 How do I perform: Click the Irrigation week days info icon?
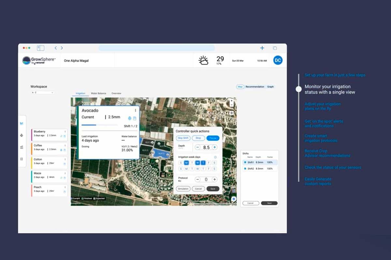point(215,157)
